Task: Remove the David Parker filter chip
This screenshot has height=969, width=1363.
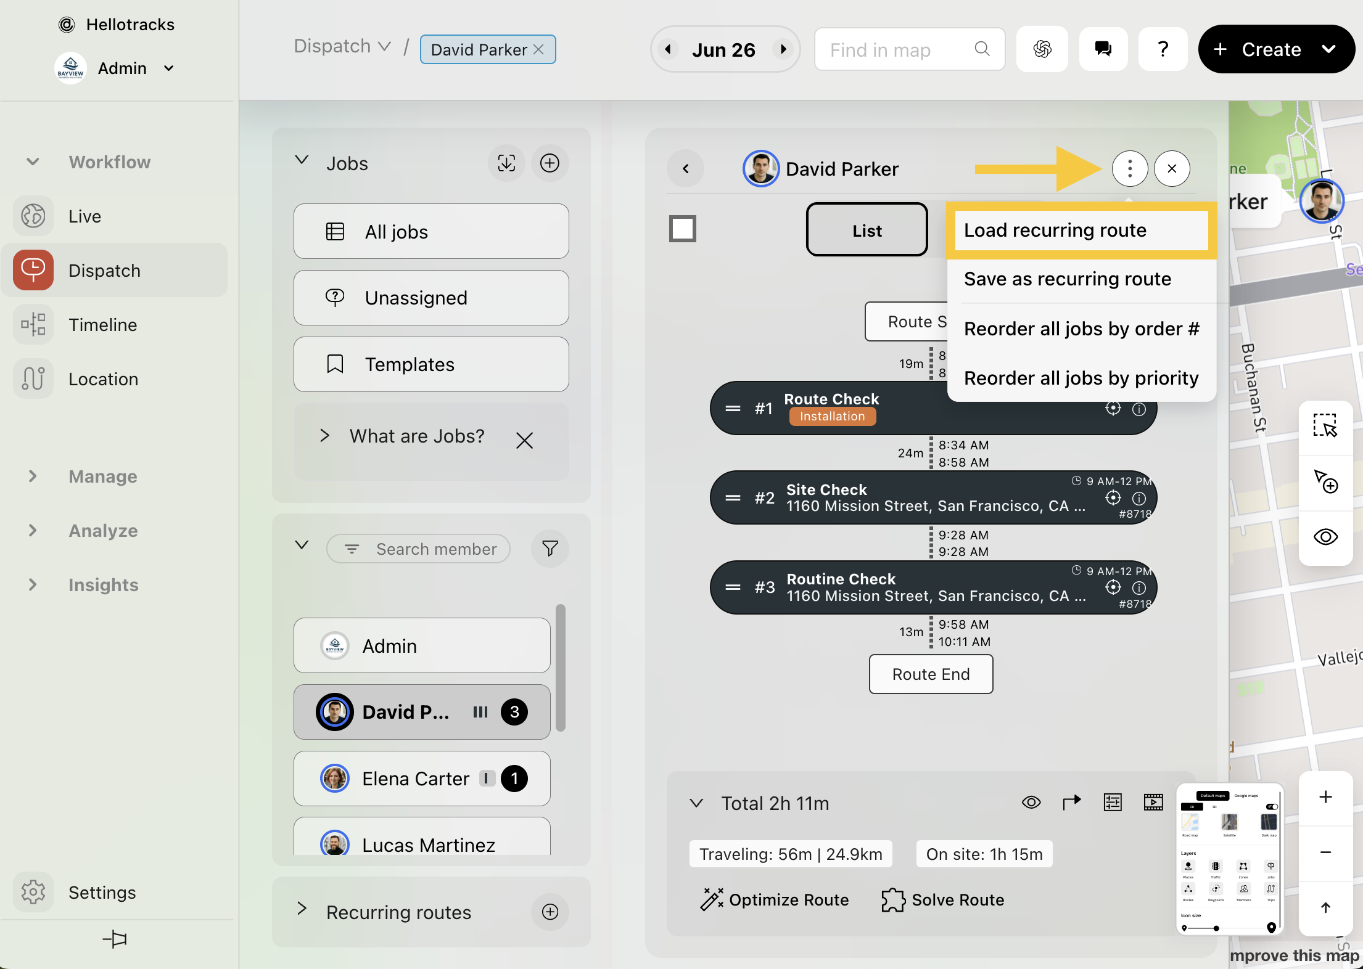Action: point(538,49)
